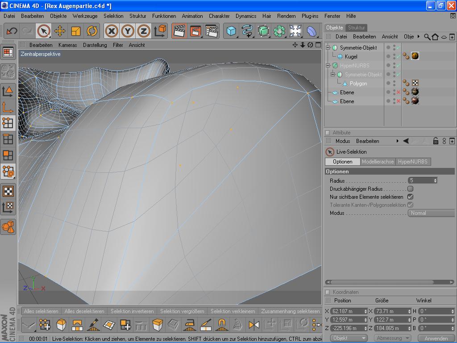Select the Move tool in toolbar

pos(60,31)
